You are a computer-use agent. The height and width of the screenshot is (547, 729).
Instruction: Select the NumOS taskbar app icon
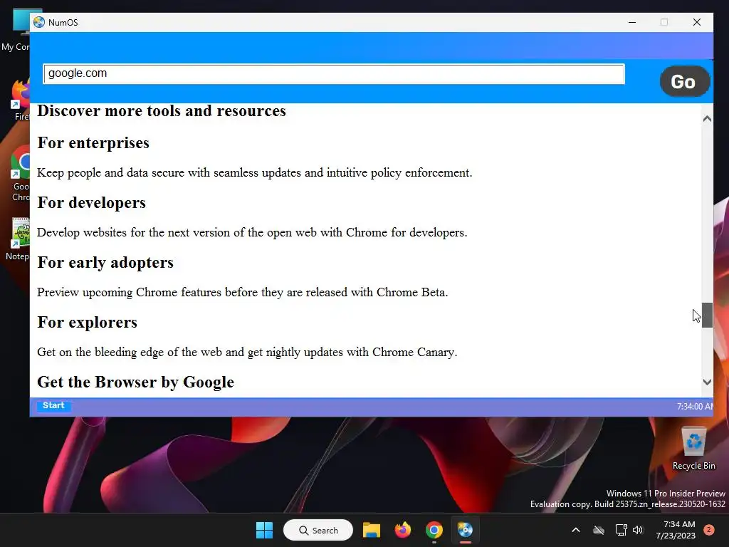(465, 530)
